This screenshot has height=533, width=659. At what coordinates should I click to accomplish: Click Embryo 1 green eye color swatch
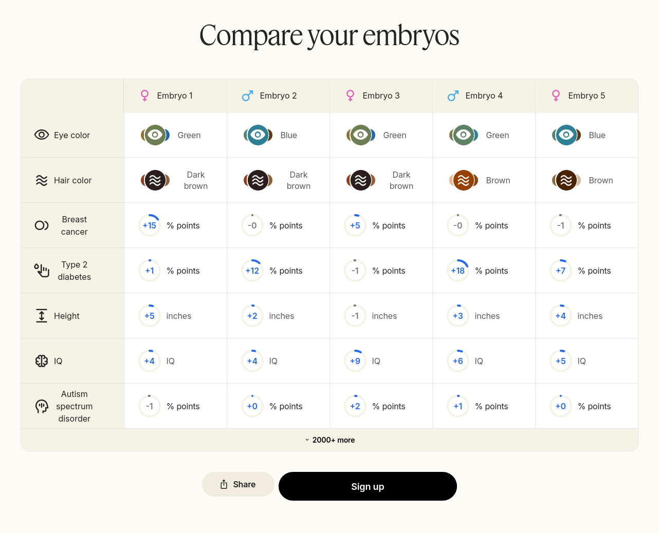click(155, 135)
